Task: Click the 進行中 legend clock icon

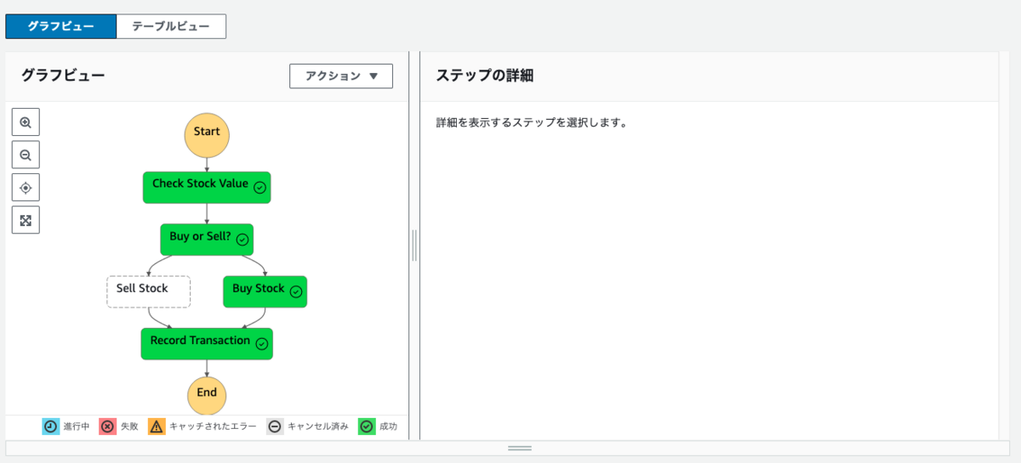Action: [50, 426]
